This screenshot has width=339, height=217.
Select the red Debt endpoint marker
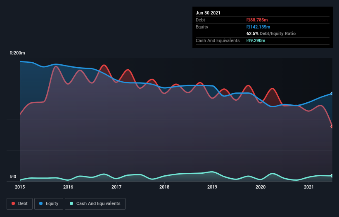pos(332,127)
